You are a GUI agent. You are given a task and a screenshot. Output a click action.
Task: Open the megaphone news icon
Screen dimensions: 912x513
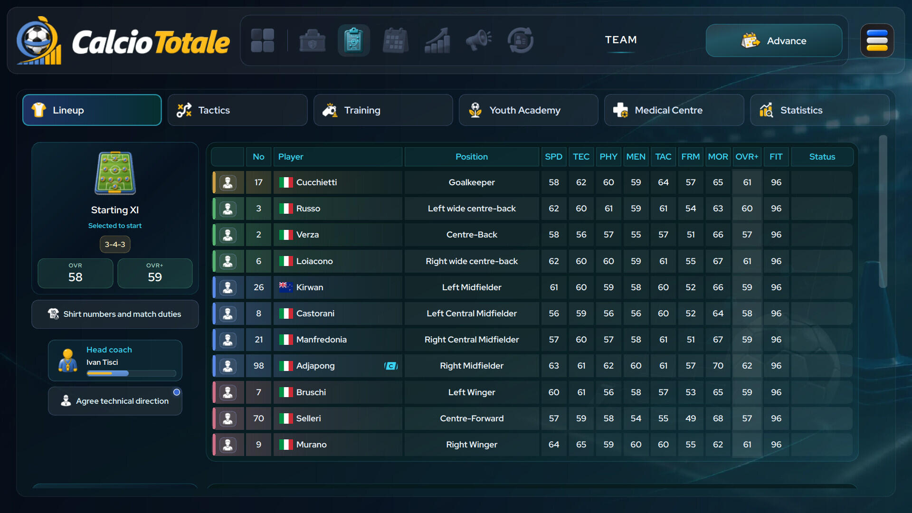coord(479,40)
